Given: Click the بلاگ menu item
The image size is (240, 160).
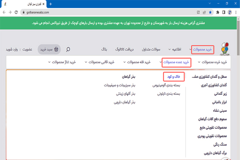Looking at the screenshot, I should [x=104, y=49].
